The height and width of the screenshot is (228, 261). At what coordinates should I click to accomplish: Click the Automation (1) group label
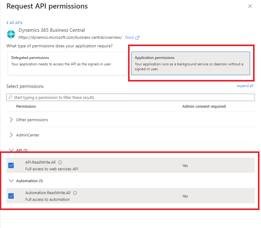click(30, 181)
